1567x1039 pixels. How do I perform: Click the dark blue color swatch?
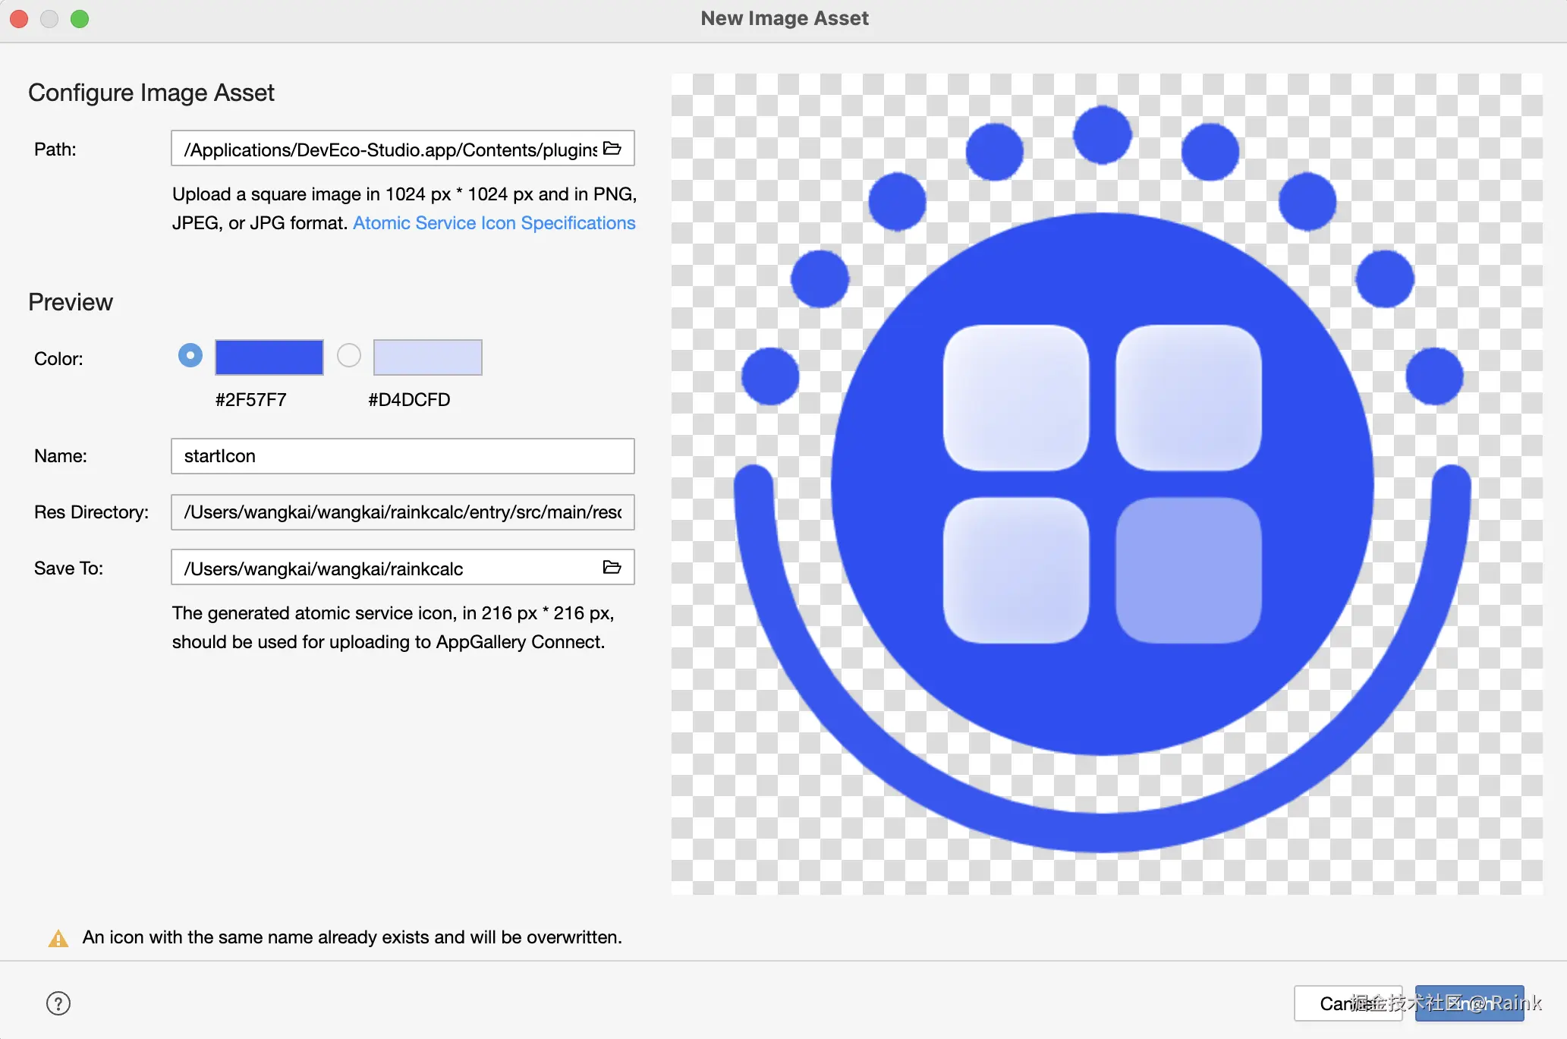269,357
